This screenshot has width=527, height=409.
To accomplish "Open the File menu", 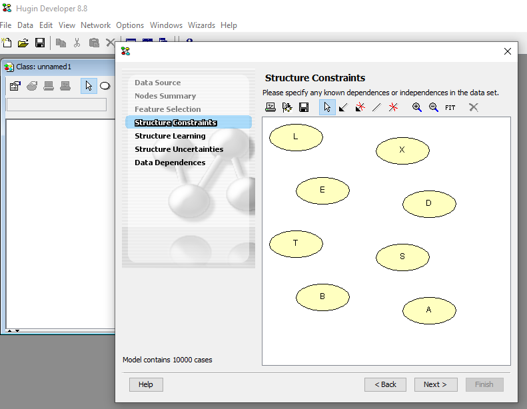I will (6, 25).
